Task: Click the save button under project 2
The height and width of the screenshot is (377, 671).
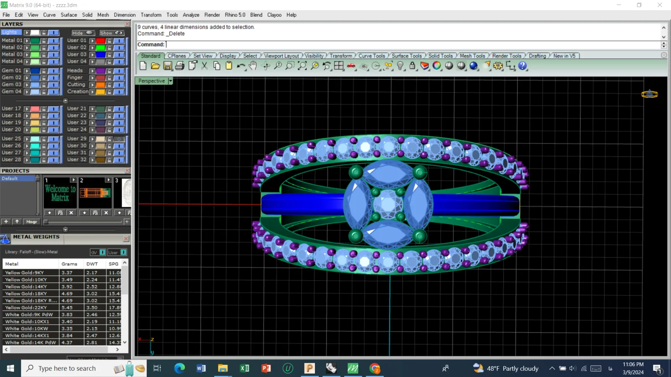Action: click(x=95, y=213)
